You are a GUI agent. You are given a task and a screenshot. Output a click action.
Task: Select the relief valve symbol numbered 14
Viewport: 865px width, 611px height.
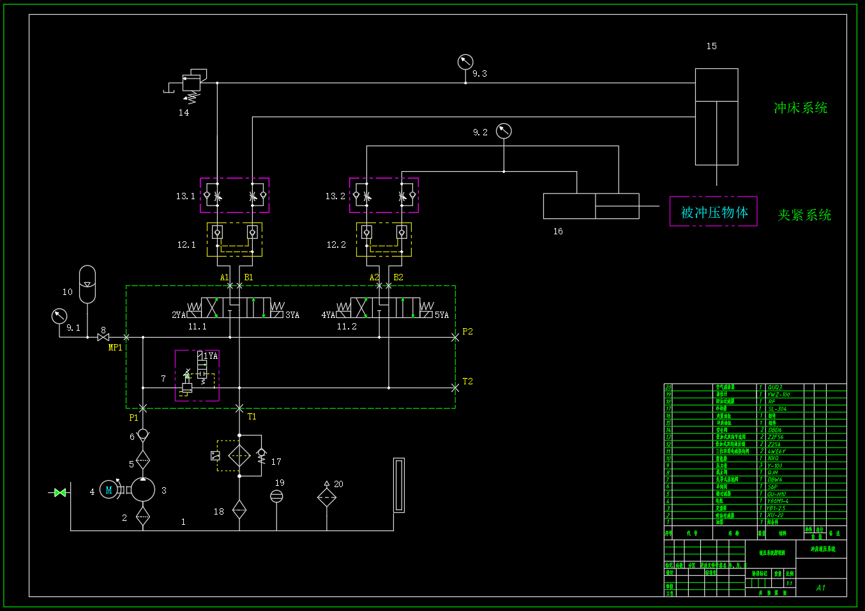[x=190, y=86]
